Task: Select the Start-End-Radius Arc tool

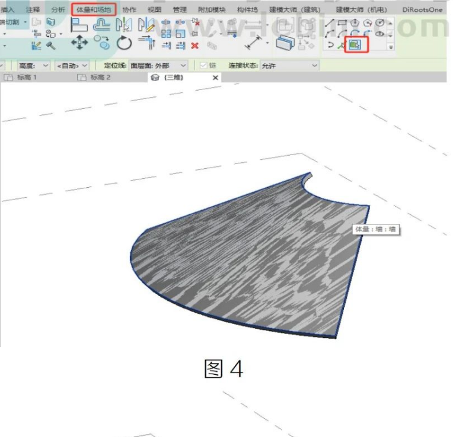Action: pyautogui.click(x=330, y=34)
